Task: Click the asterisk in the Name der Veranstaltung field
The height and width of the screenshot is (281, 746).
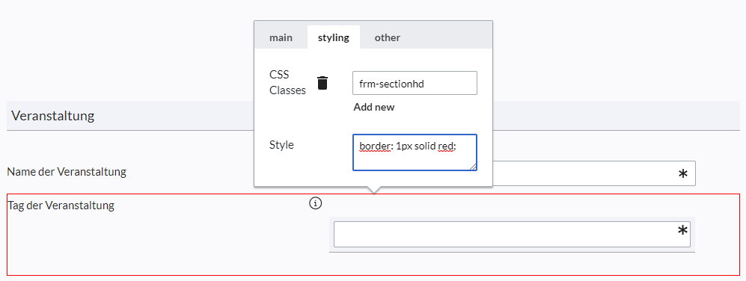Action: 682,174
